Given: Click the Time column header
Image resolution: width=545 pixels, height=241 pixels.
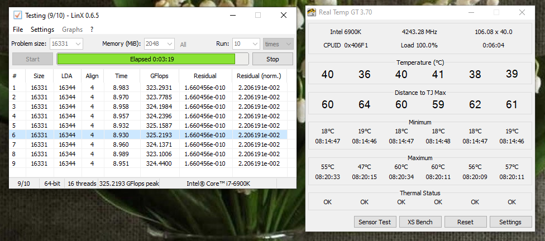Looking at the screenshot, I should pos(121,76).
